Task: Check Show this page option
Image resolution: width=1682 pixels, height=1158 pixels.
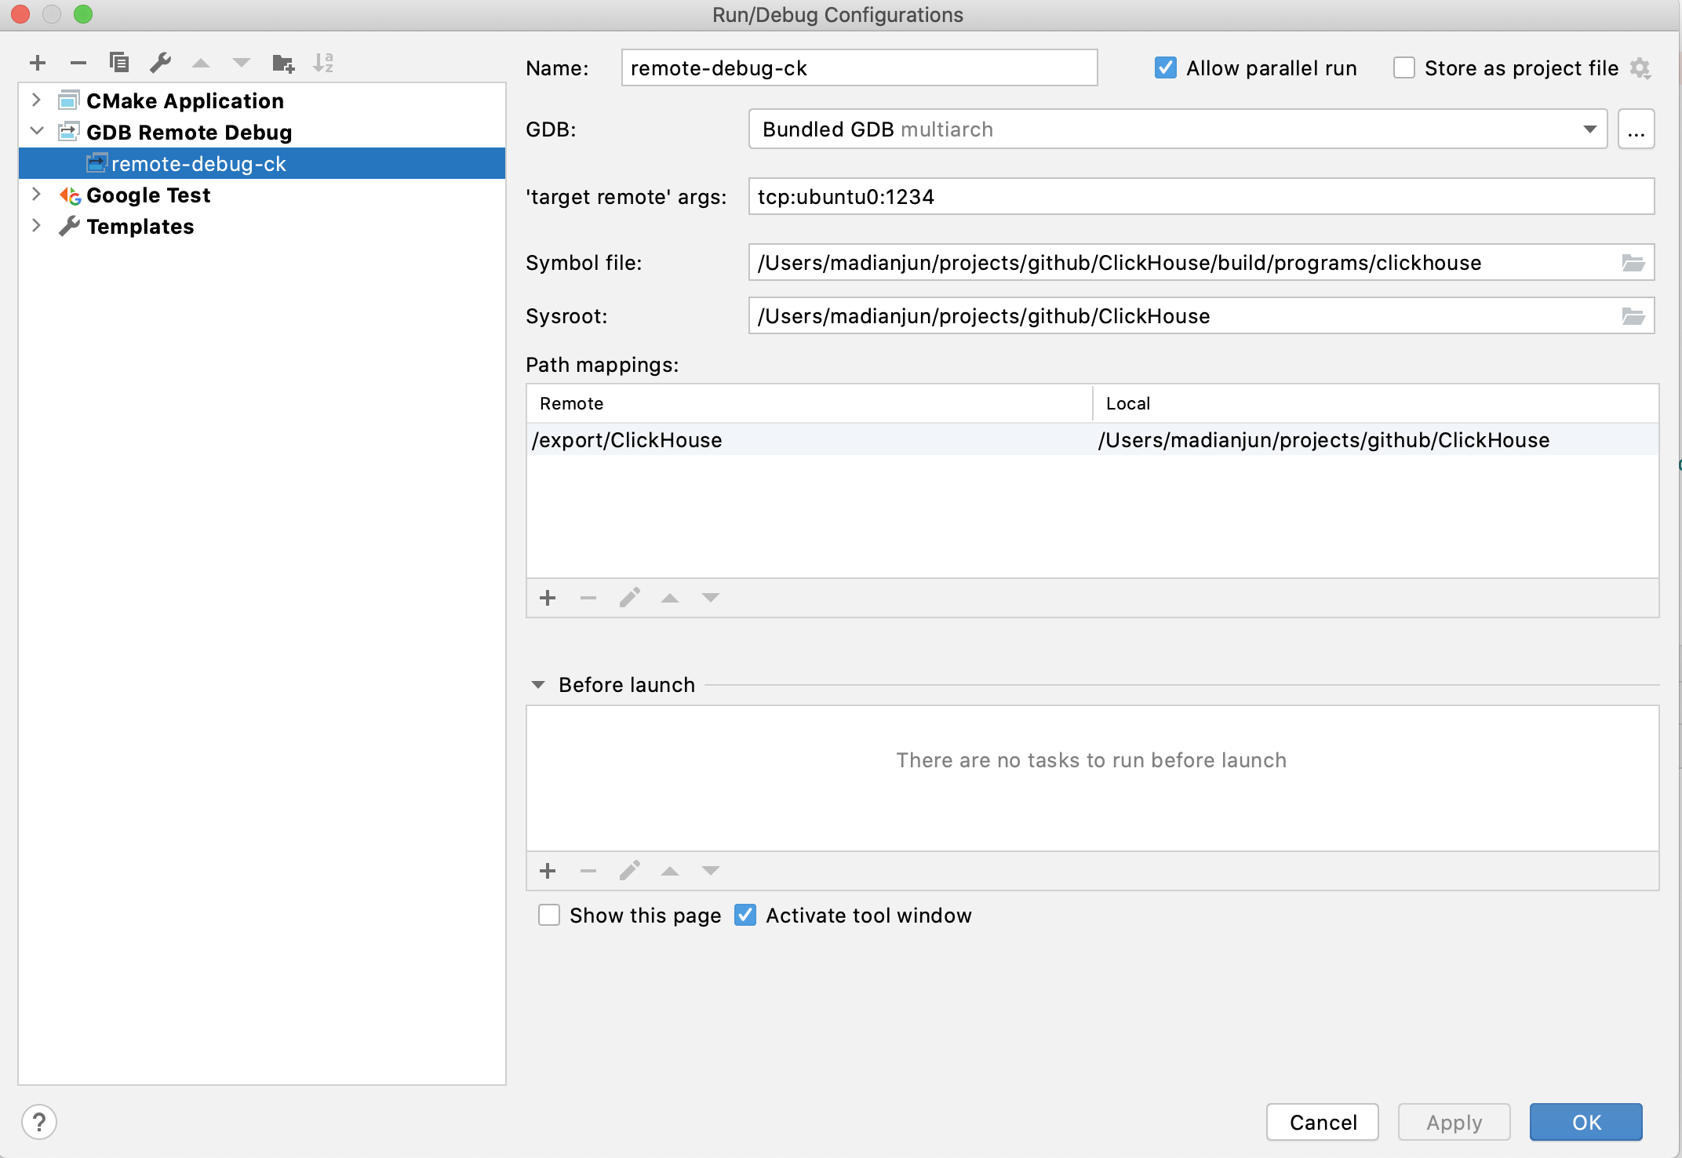Action: pyautogui.click(x=548, y=915)
